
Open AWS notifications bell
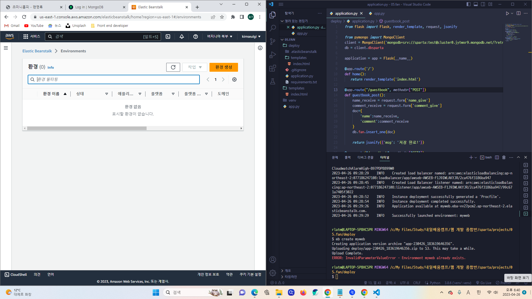click(x=182, y=37)
